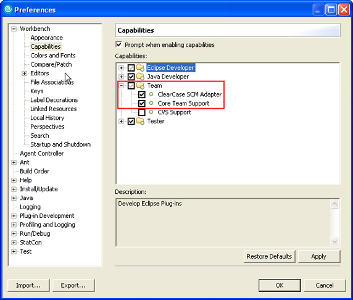Viewport: 353px width, 300px height.
Task: Expand the Plug-in Development node
Action: pos(14,216)
